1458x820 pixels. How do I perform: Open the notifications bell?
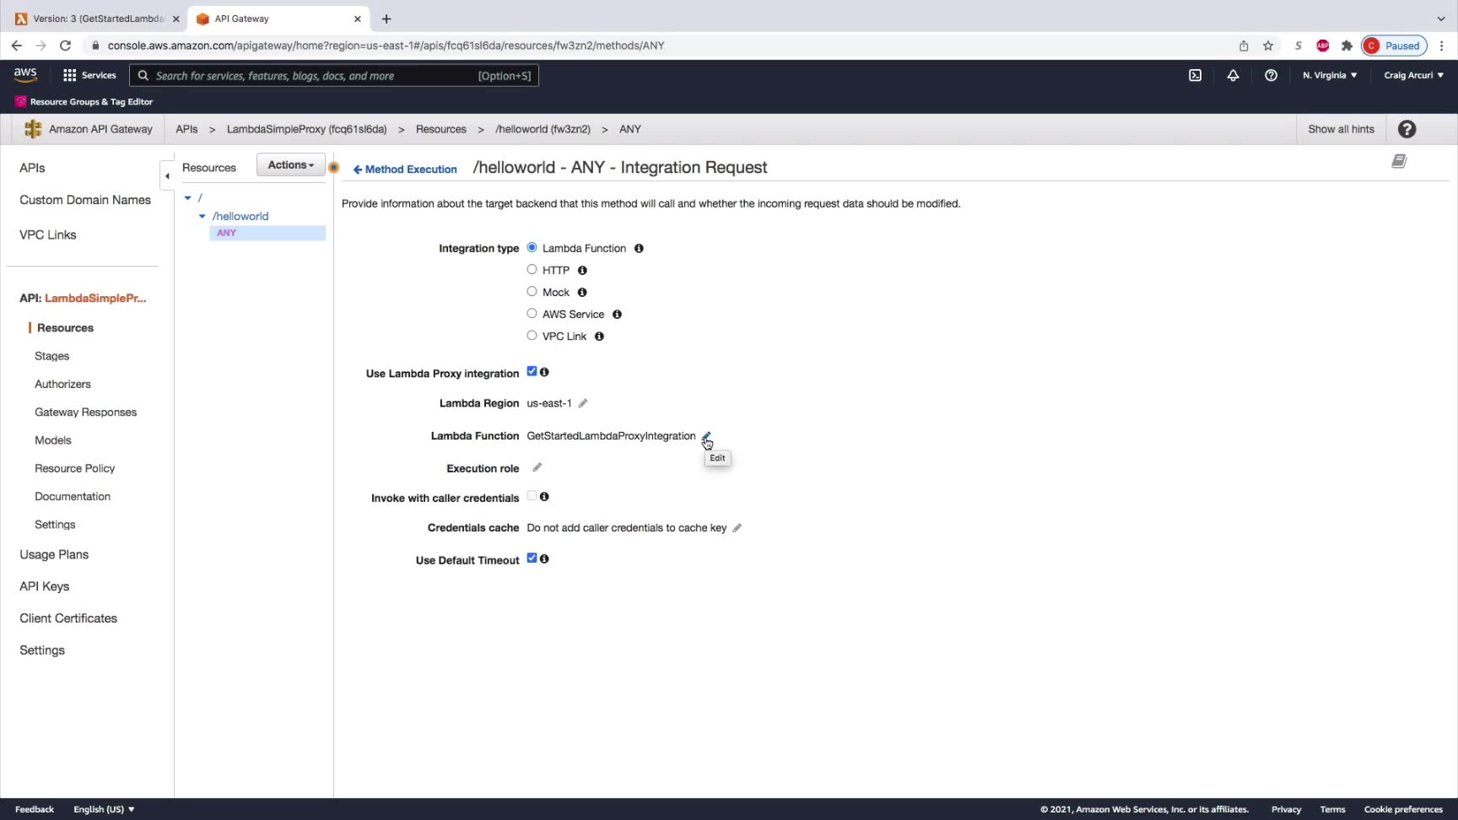(x=1233, y=75)
